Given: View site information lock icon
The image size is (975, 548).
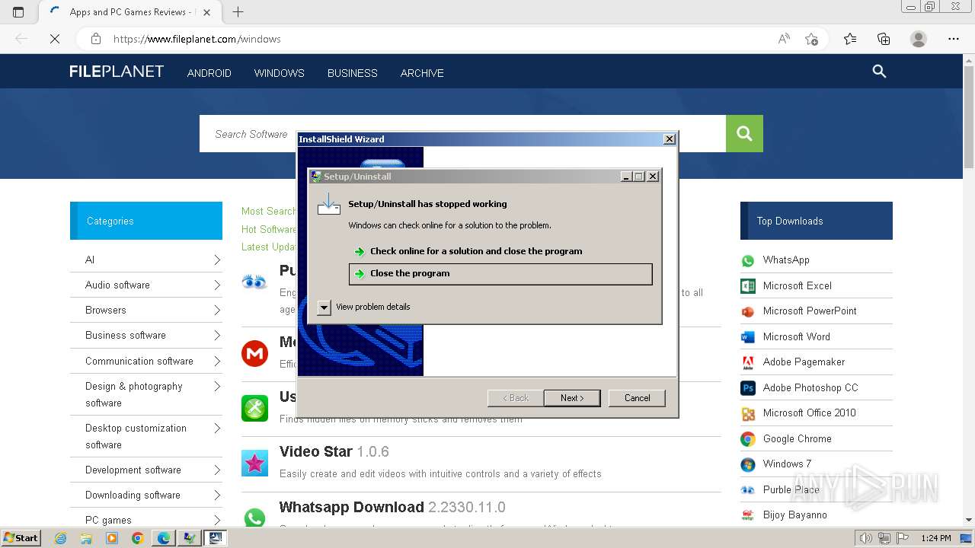Looking at the screenshot, I should [x=96, y=39].
